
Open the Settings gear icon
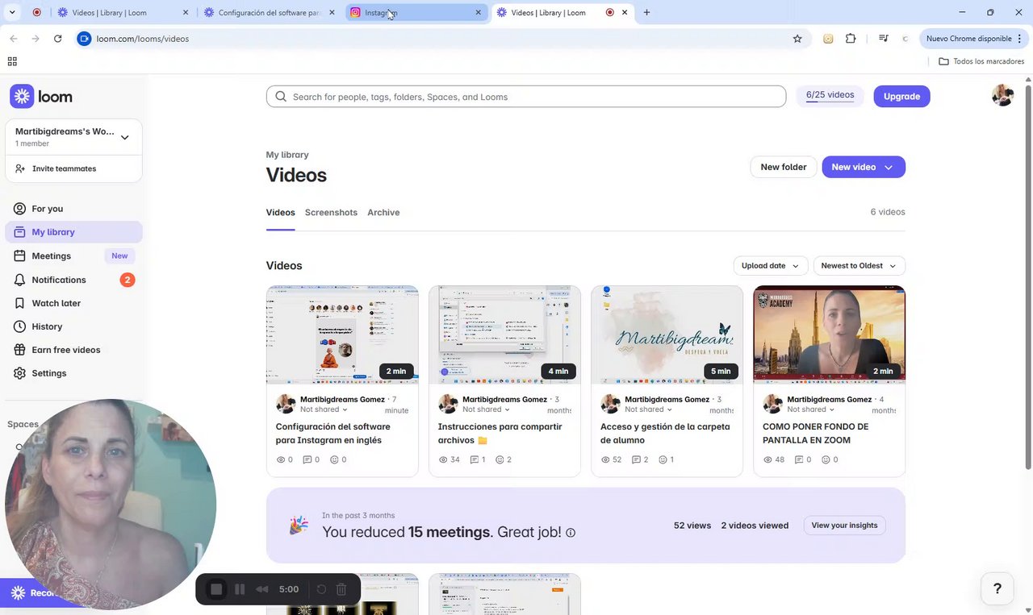point(19,373)
